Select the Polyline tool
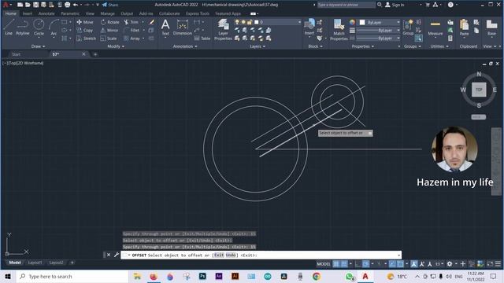This screenshot has width=504, height=283. tap(23, 27)
